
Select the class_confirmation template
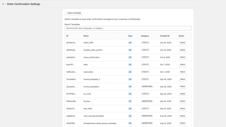tap(182, 57)
